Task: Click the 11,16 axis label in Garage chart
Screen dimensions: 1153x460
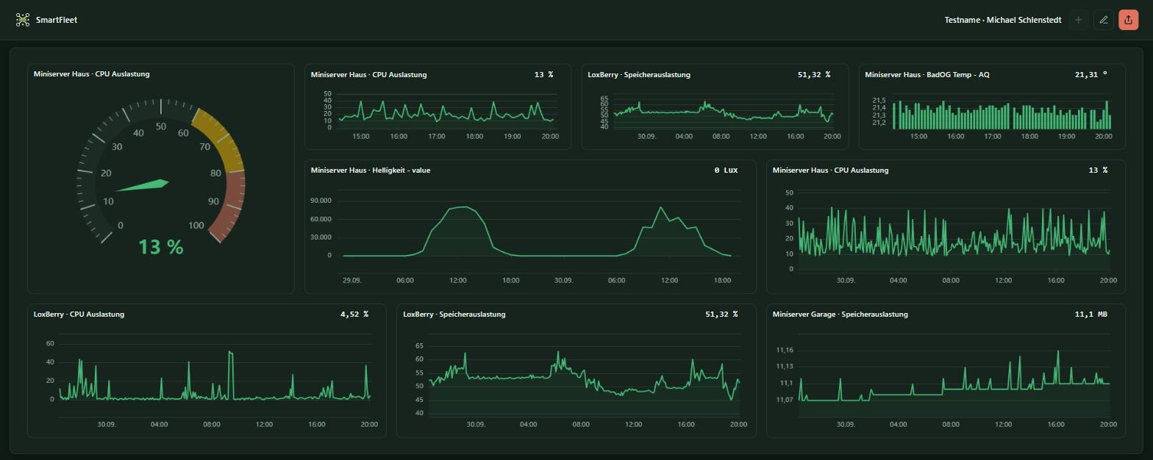Action: pyautogui.click(x=784, y=351)
